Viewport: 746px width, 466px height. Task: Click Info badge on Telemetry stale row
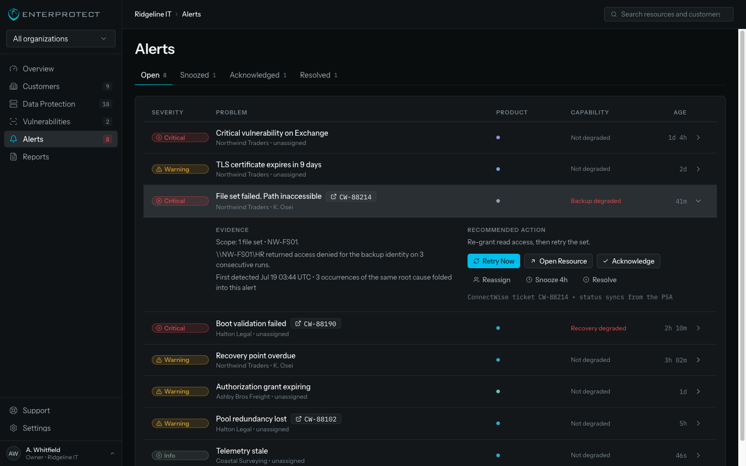coord(180,456)
